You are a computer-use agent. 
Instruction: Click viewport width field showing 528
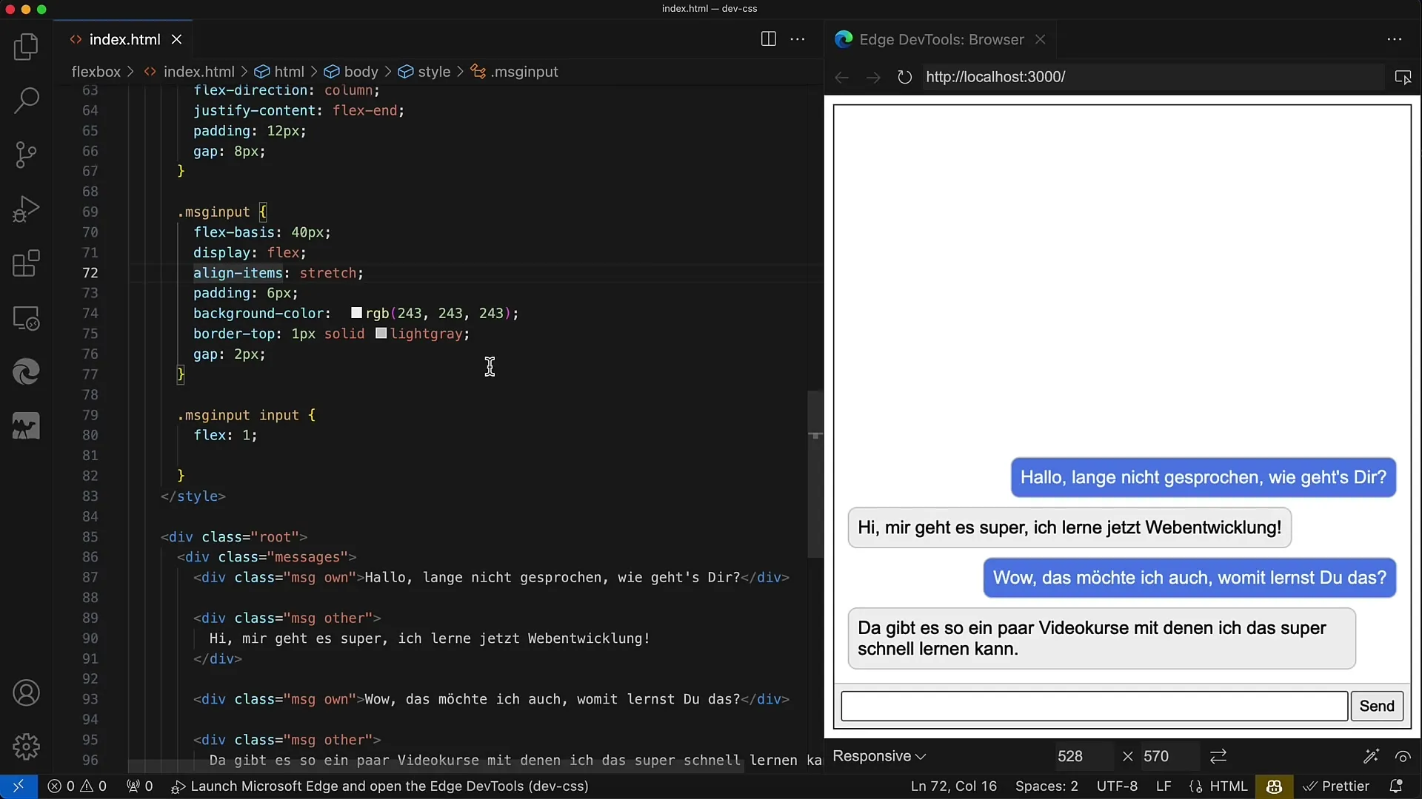click(1084, 756)
